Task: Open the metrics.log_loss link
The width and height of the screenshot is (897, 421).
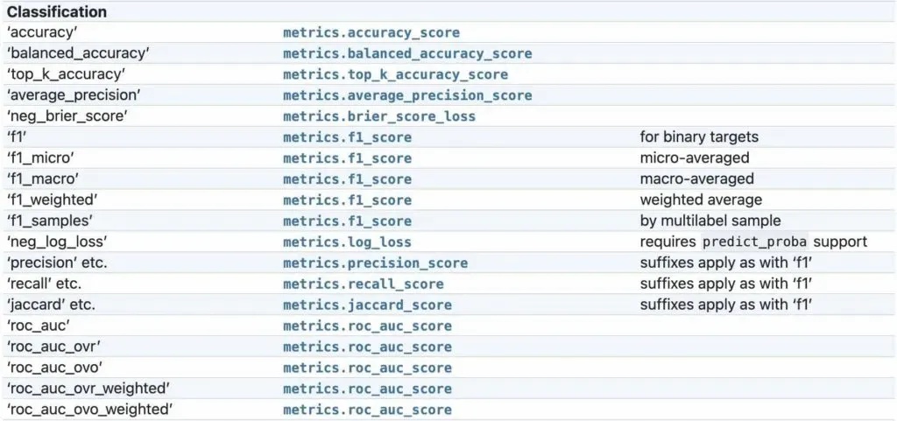Action: click(347, 242)
